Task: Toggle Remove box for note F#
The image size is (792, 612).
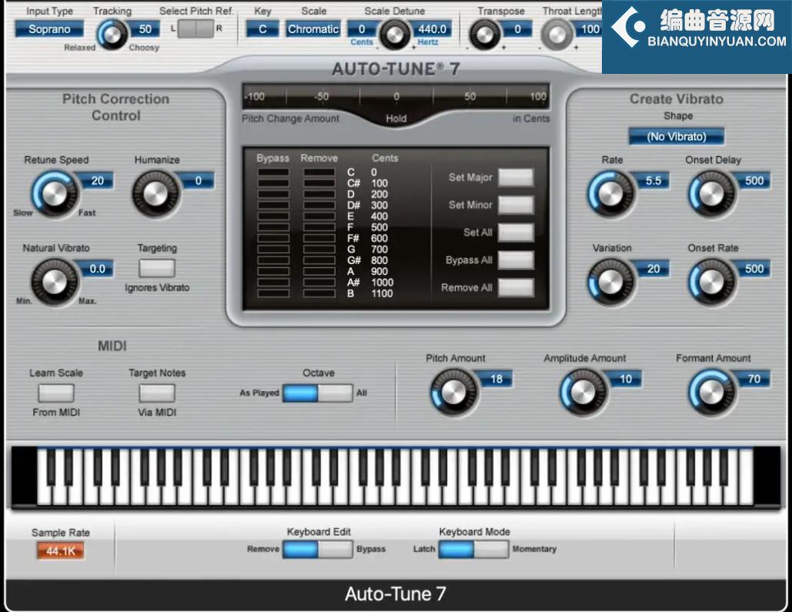Action: (319, 238)
